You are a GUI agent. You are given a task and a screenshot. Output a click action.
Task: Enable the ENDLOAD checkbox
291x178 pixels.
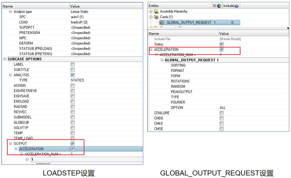tap(72, 101)
